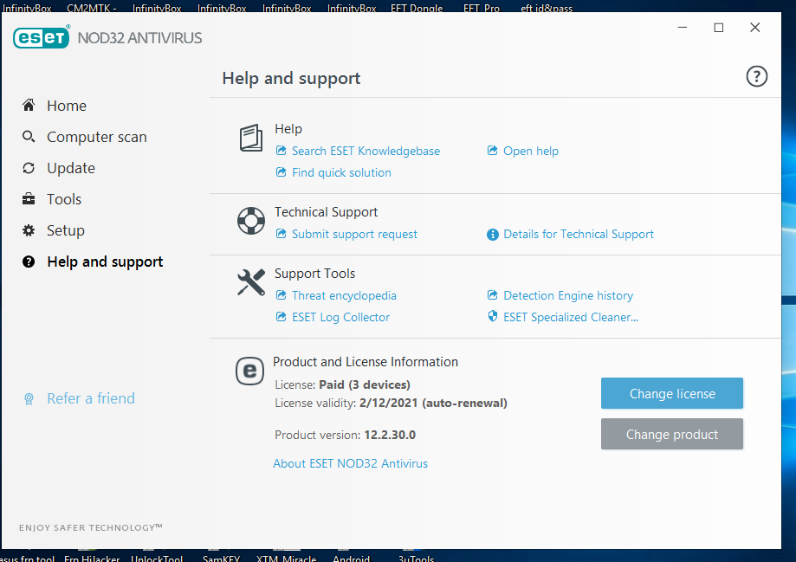Open Search ESET Knowledgebase link
The image size is (796, 562).
point(366,151)
